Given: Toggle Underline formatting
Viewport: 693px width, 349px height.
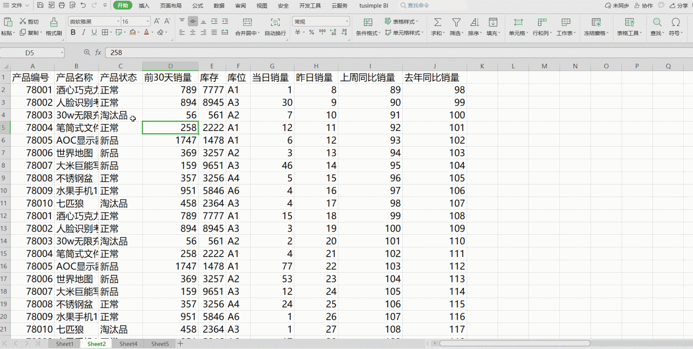Looking at the screenshot, I should coord(94,32).
